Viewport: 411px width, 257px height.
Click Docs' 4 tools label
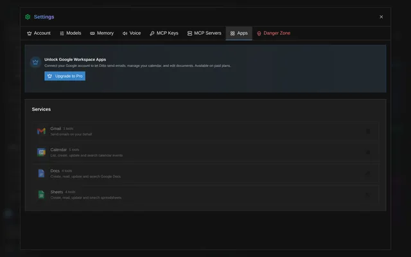[67, 171]
